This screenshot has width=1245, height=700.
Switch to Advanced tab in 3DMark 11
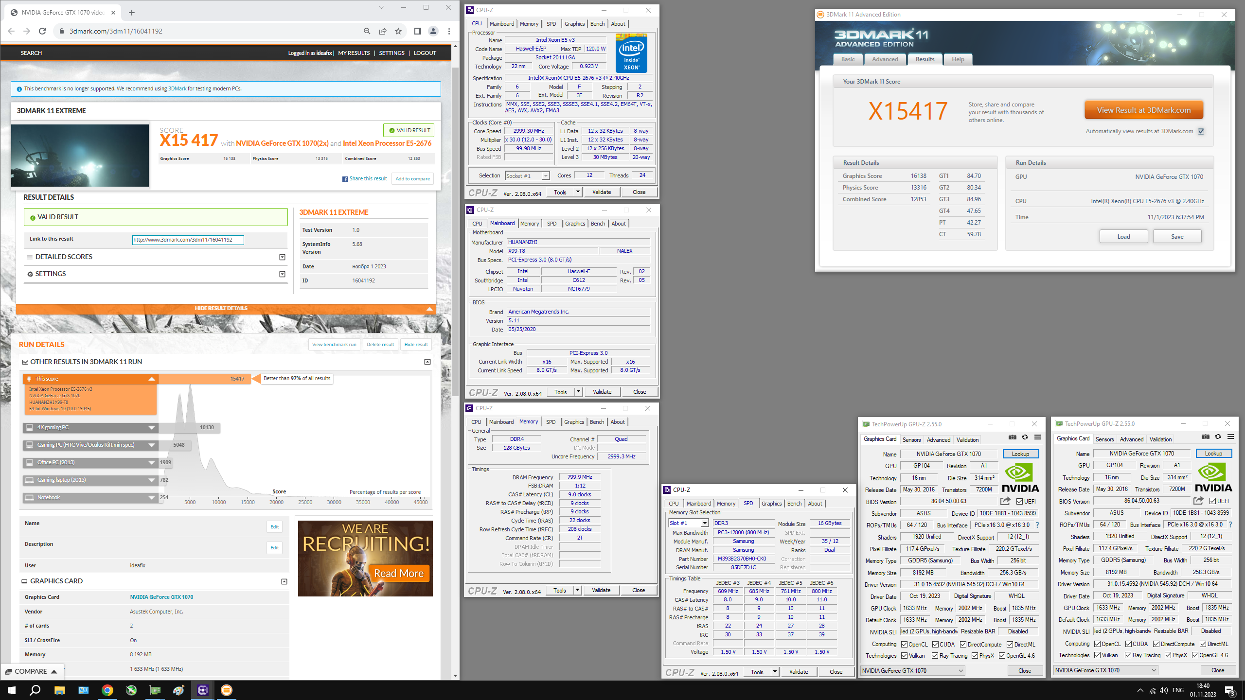[885, 59]
